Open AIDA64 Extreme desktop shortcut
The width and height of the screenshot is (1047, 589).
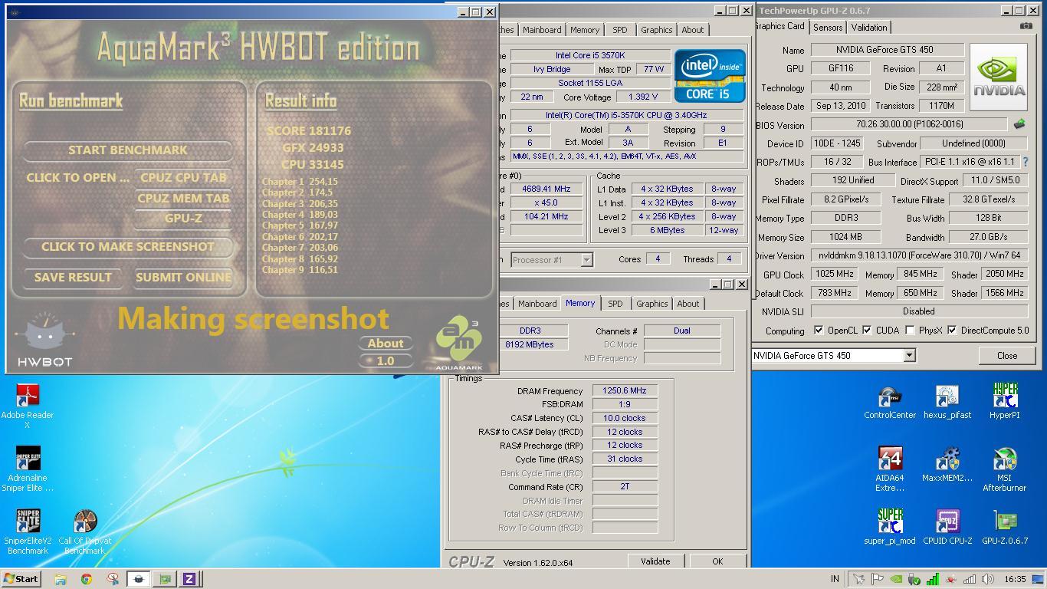coord(890,468)
